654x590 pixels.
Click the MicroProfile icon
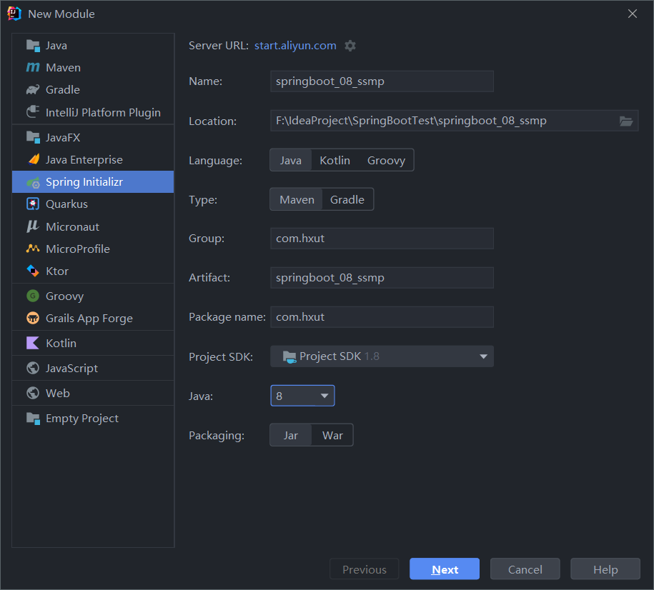[33, 249]
